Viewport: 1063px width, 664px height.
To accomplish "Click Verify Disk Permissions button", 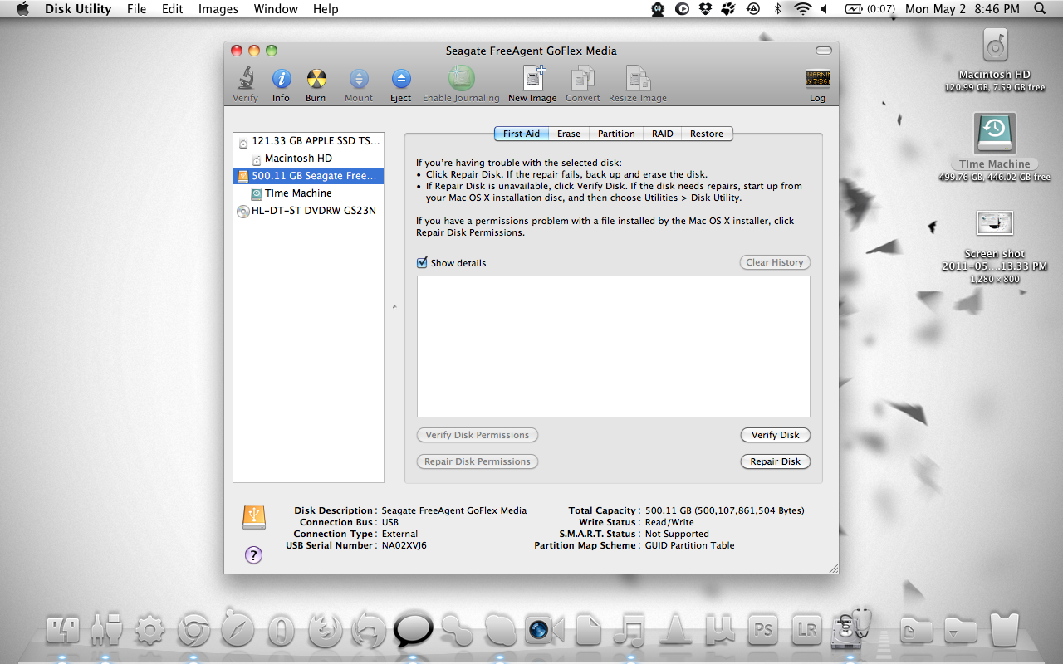I will [478, 435].
